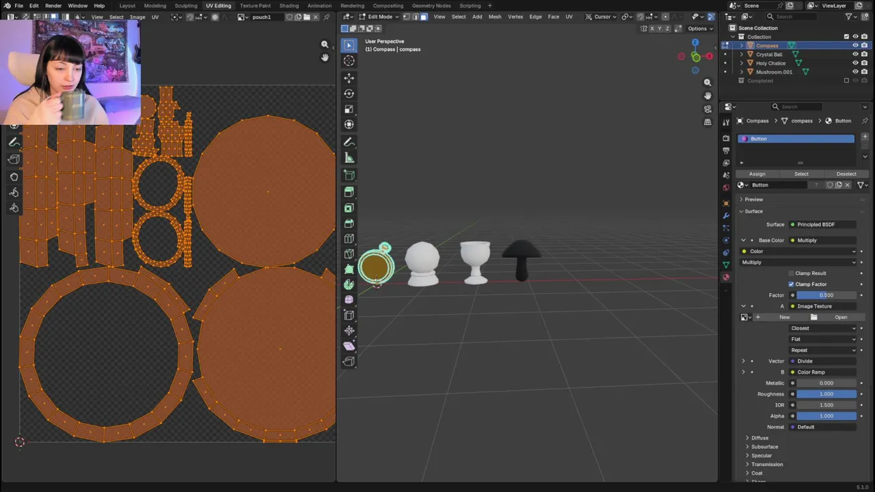Click the material slot Select button

801,174
